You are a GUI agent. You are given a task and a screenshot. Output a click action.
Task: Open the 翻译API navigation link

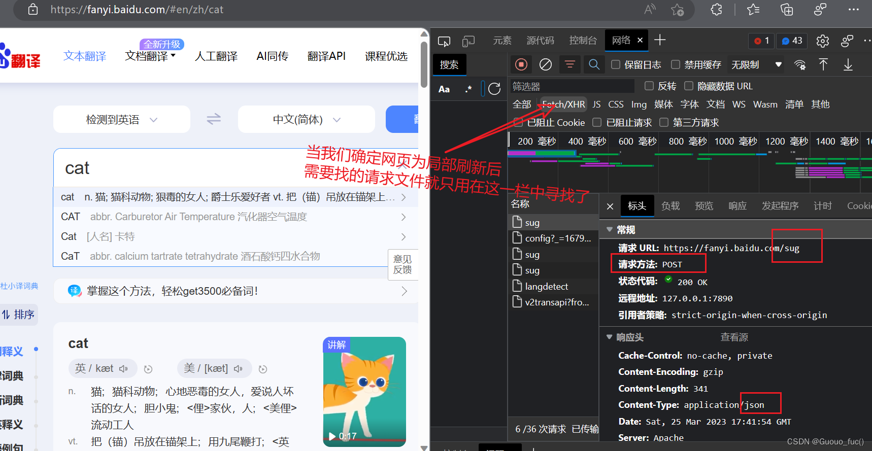[326, 56]
